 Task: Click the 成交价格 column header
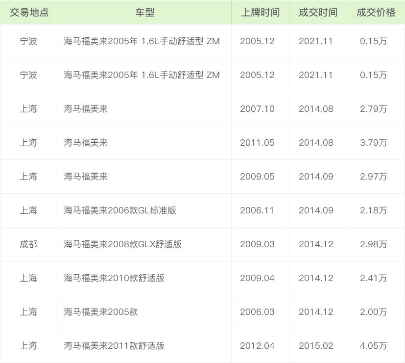pyautogui.click(x=376, y=12)
